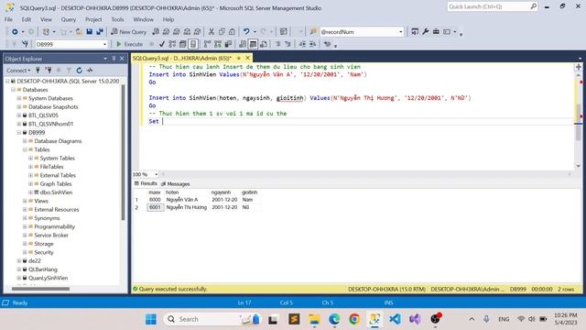Open the Tools menu
The width and height of the screenshot is (586, 330).
click(x=117, y=19)
